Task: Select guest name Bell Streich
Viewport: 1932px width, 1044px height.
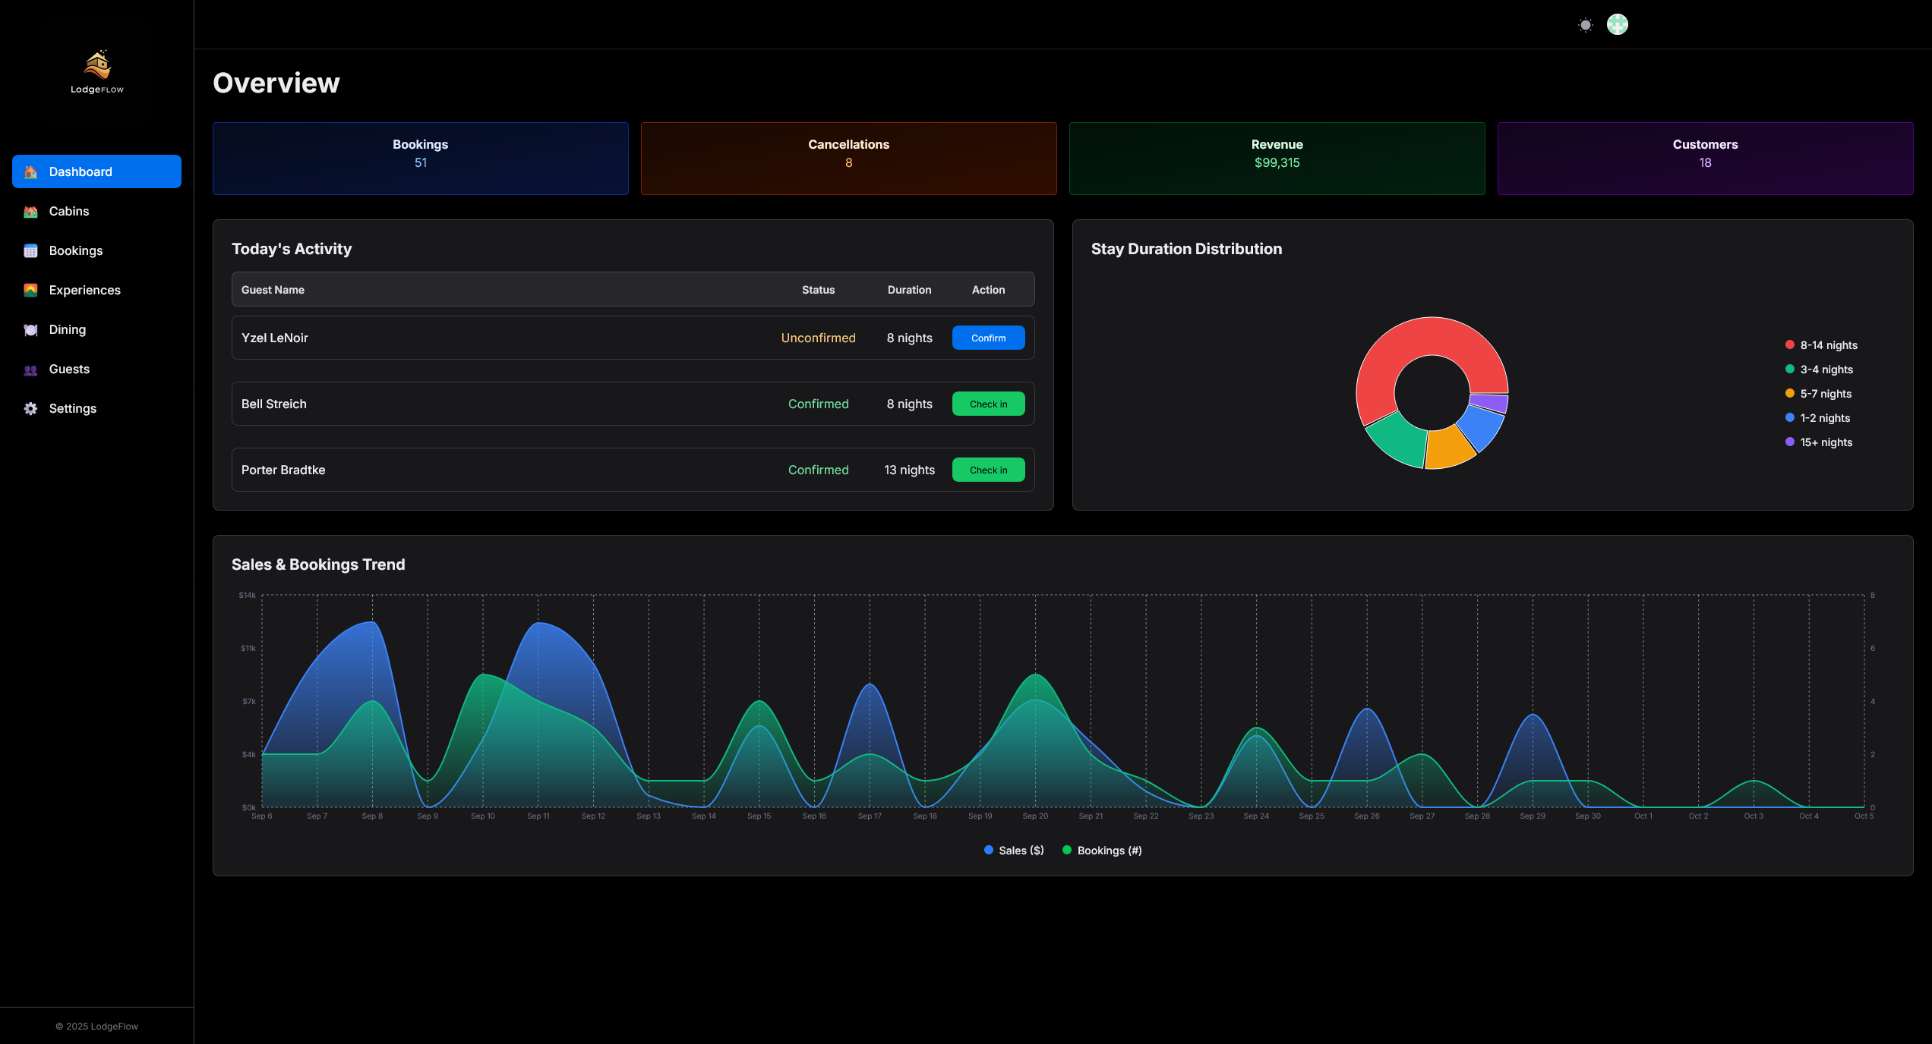Action: (274, 404)
